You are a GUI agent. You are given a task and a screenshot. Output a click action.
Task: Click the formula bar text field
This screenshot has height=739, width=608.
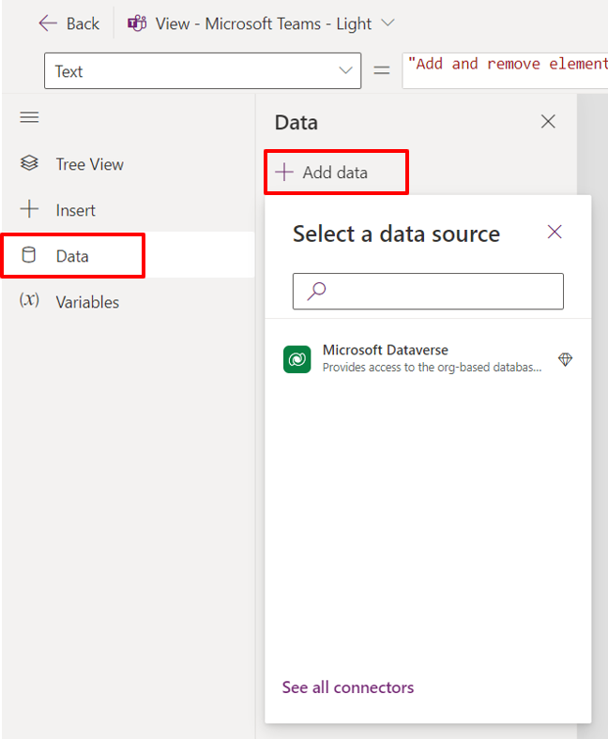click(505, 70)
